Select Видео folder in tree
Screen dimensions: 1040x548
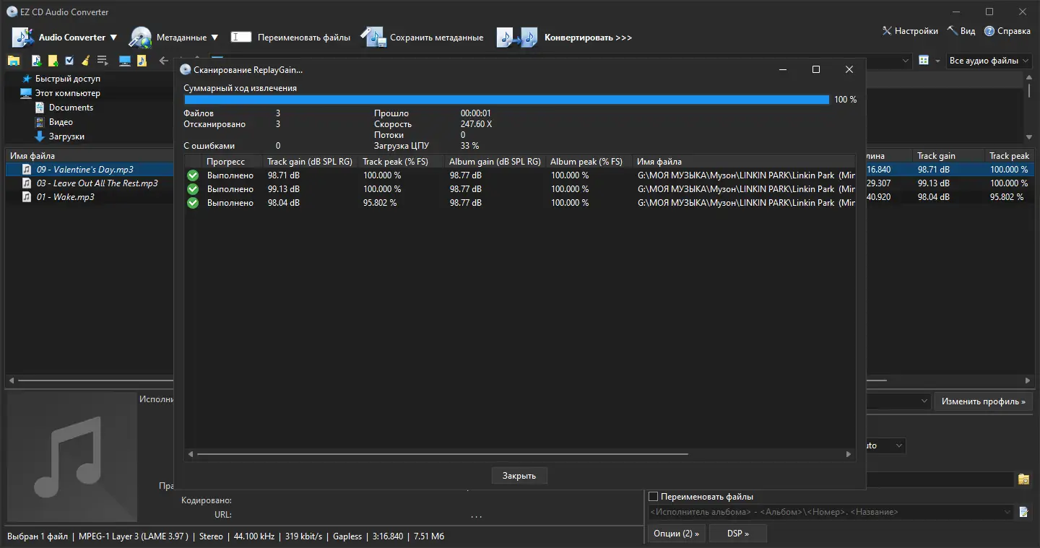click(61, 122)
